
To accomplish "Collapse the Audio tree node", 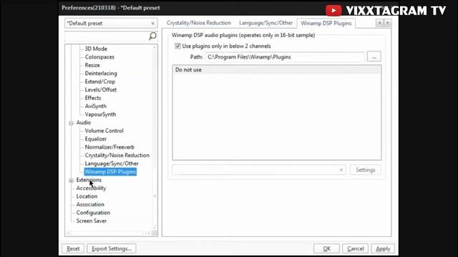I will (x=71, y=123).
